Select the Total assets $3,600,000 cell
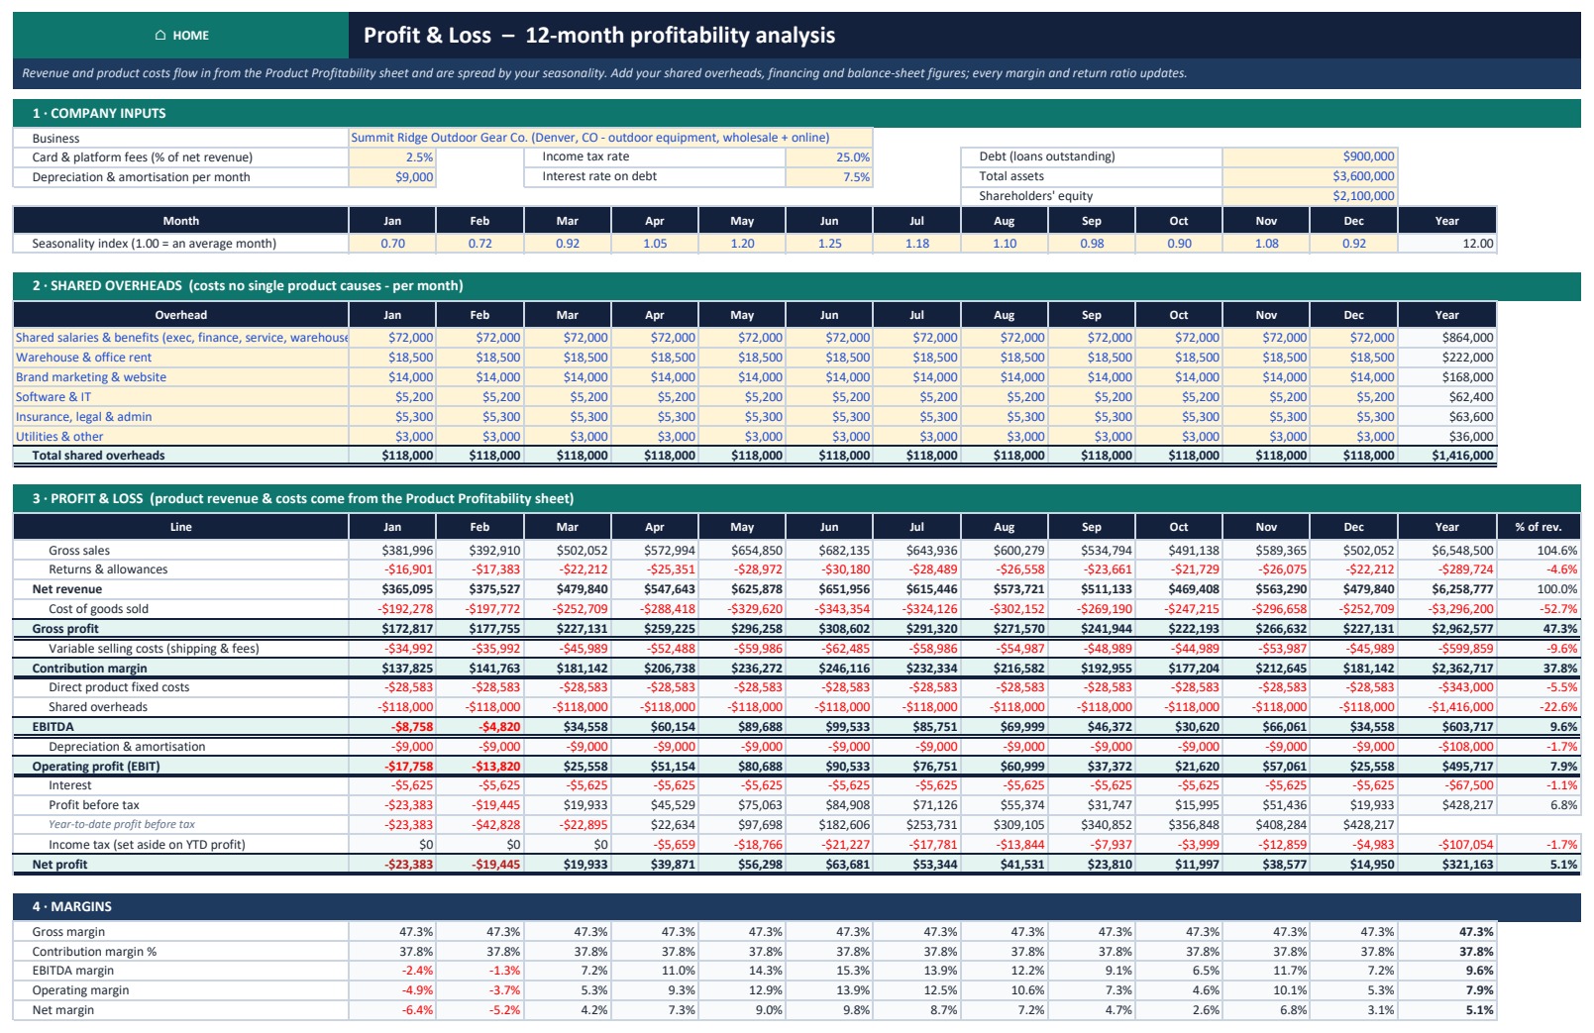This screenshot has width=1594, height=1033. click(1310, 176)
